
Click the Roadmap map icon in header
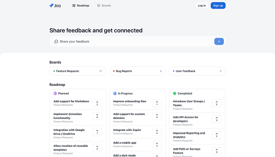click(74, 6)
